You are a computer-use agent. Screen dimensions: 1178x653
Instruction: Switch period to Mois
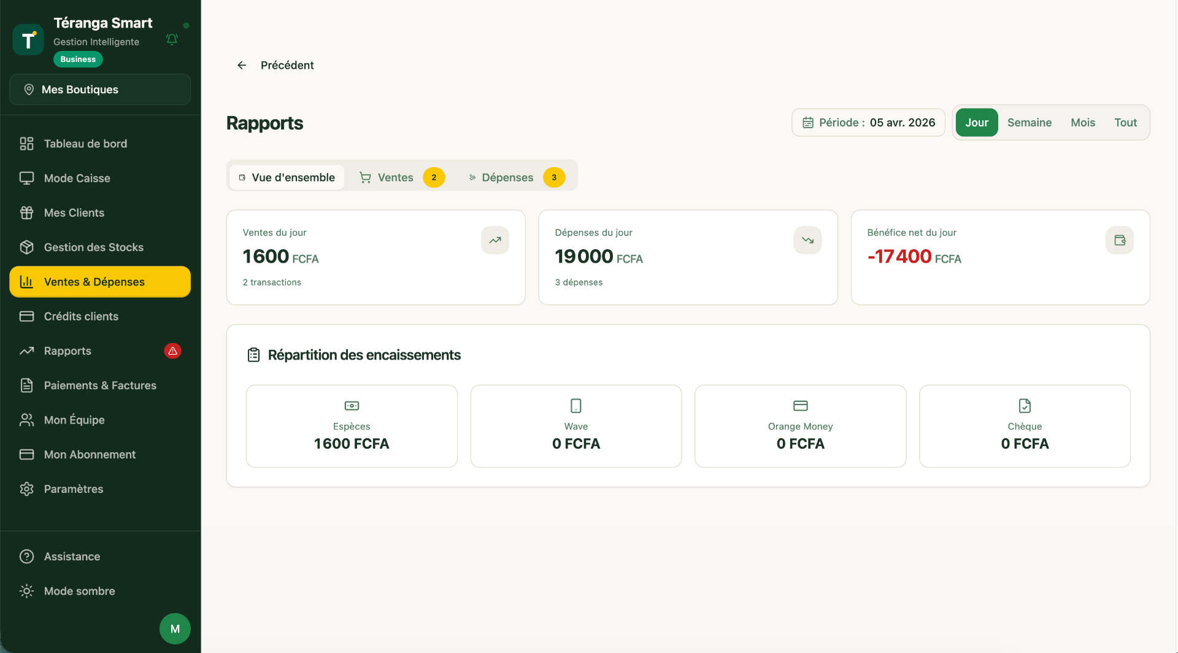point(1083,123)
